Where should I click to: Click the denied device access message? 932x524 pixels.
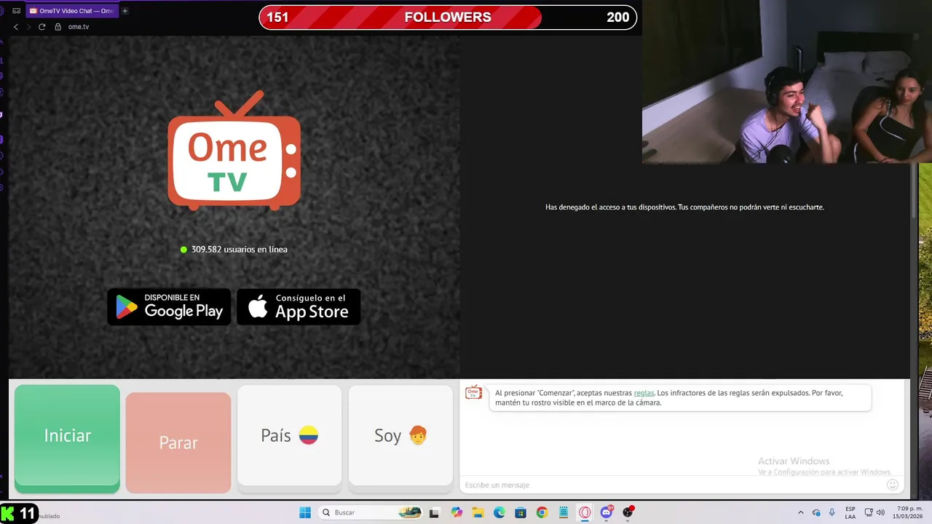pos(684,207)
